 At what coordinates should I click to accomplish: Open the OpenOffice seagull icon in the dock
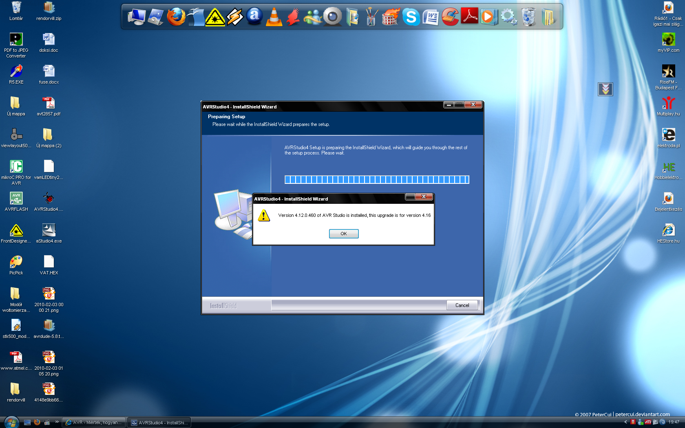pyautogui.click(x=196, y=17)
